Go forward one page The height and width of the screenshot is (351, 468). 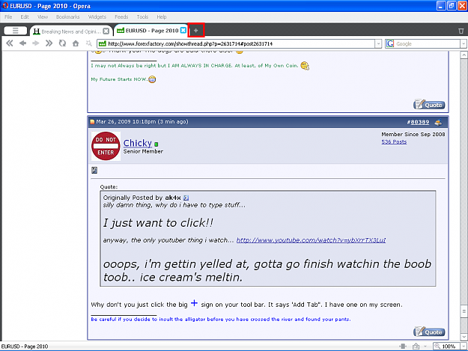[x=36, y=43]
